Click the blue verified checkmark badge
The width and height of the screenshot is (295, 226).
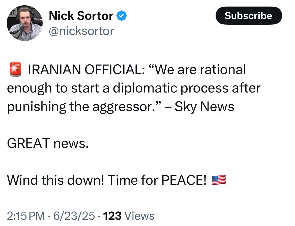point(122,16)
